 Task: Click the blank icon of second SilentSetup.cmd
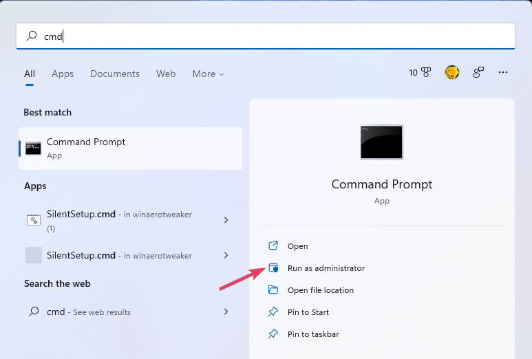(x=34, y=255)
